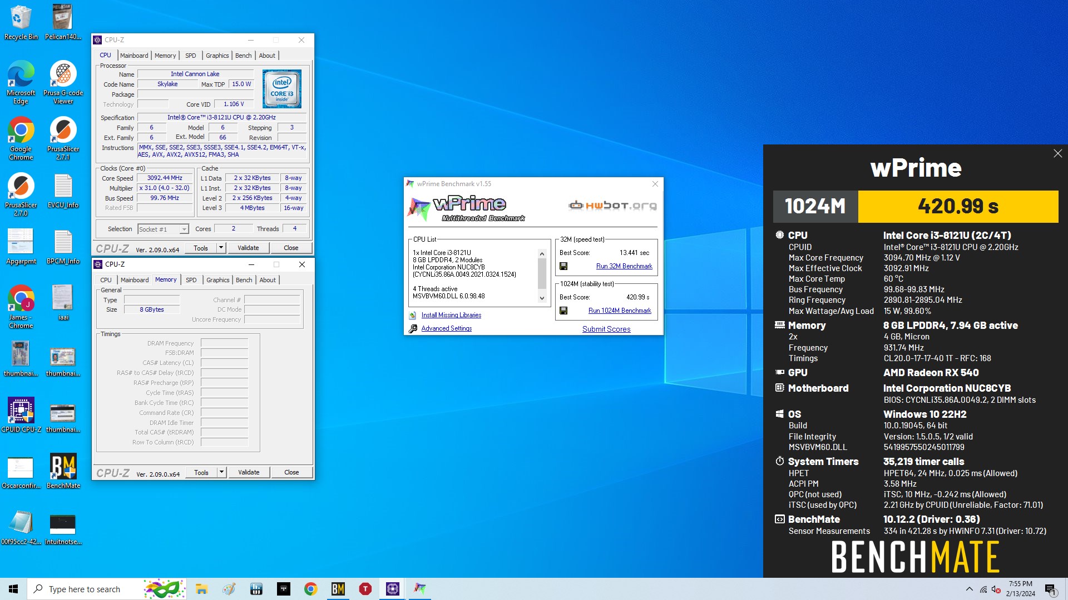Open Chrome from the taskbar

[x=310, y=589]
